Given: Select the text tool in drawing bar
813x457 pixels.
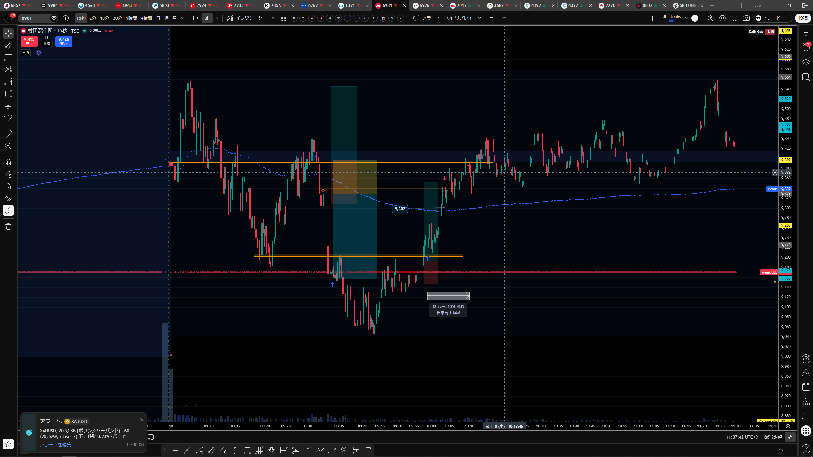Looking at the screenshot, I should (x=368, y=450).
